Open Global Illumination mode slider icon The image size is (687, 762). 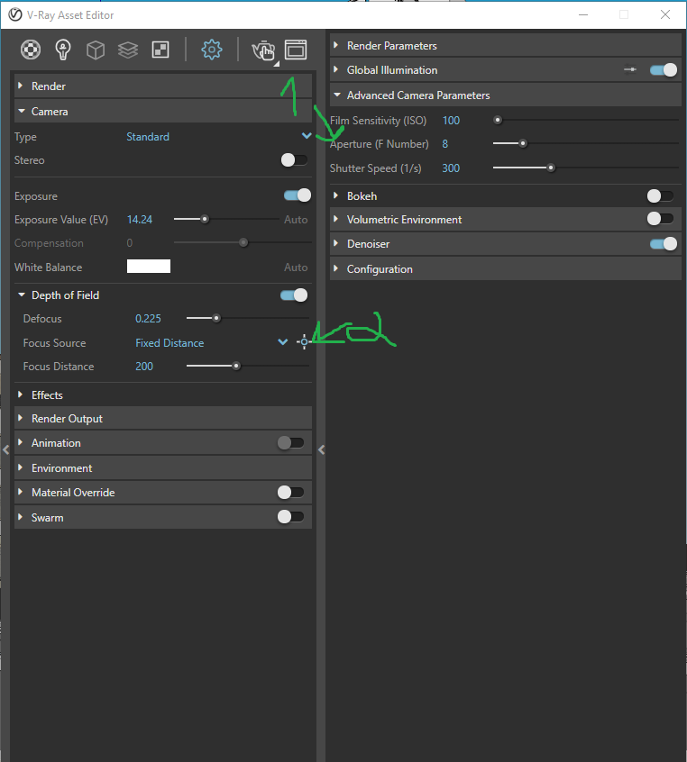[x=630, y=70]
